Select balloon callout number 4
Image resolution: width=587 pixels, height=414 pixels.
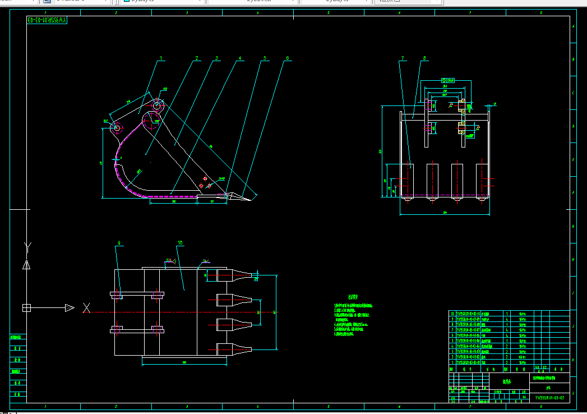coord(240,58)
